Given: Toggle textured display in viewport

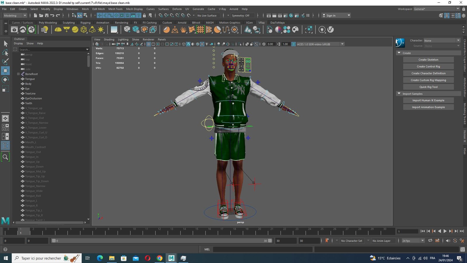Looking at the screenshot, I should coord(202,44).
